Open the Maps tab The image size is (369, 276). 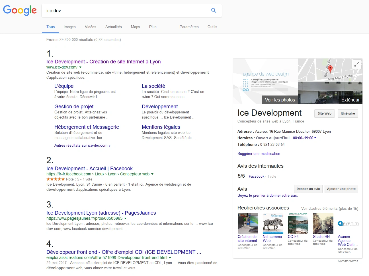point(136,27)
